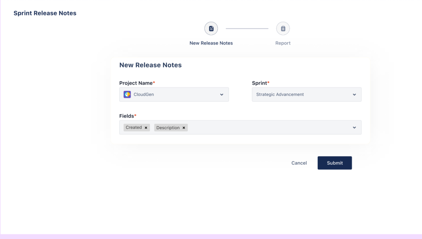Viewport: 422px width, 239px height.
Task: Click the CloudGen project value text
Action: point(144,94)
